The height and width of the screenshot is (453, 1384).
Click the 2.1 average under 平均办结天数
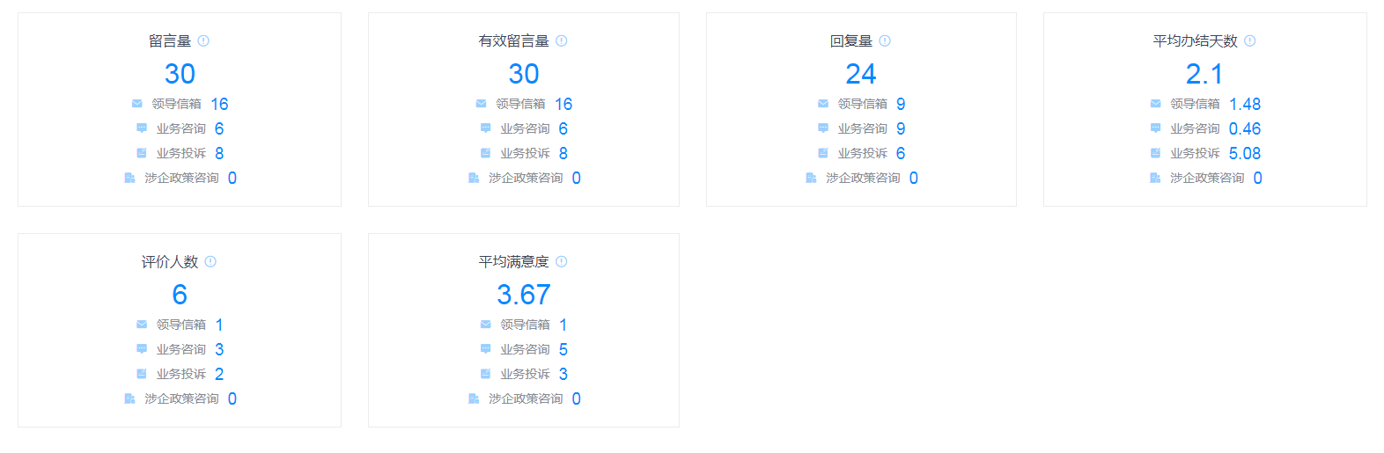coord(1204,74)
